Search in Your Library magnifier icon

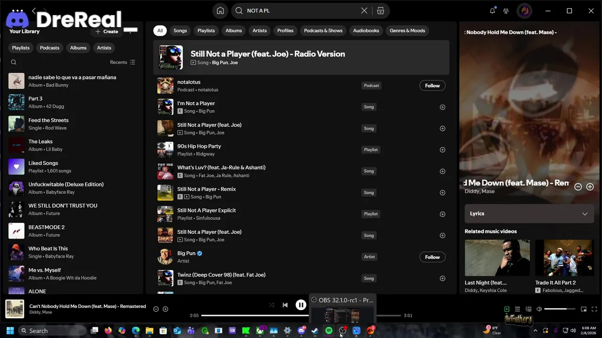click(x=14, y=62)
